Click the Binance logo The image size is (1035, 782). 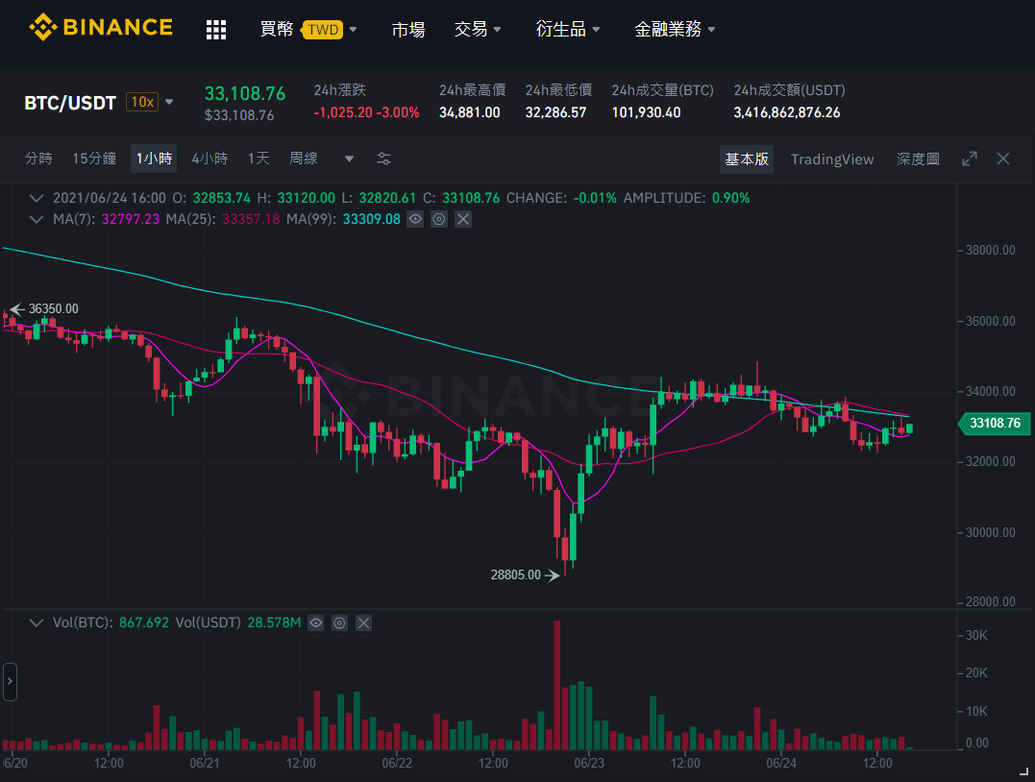[x=101, y=28]
